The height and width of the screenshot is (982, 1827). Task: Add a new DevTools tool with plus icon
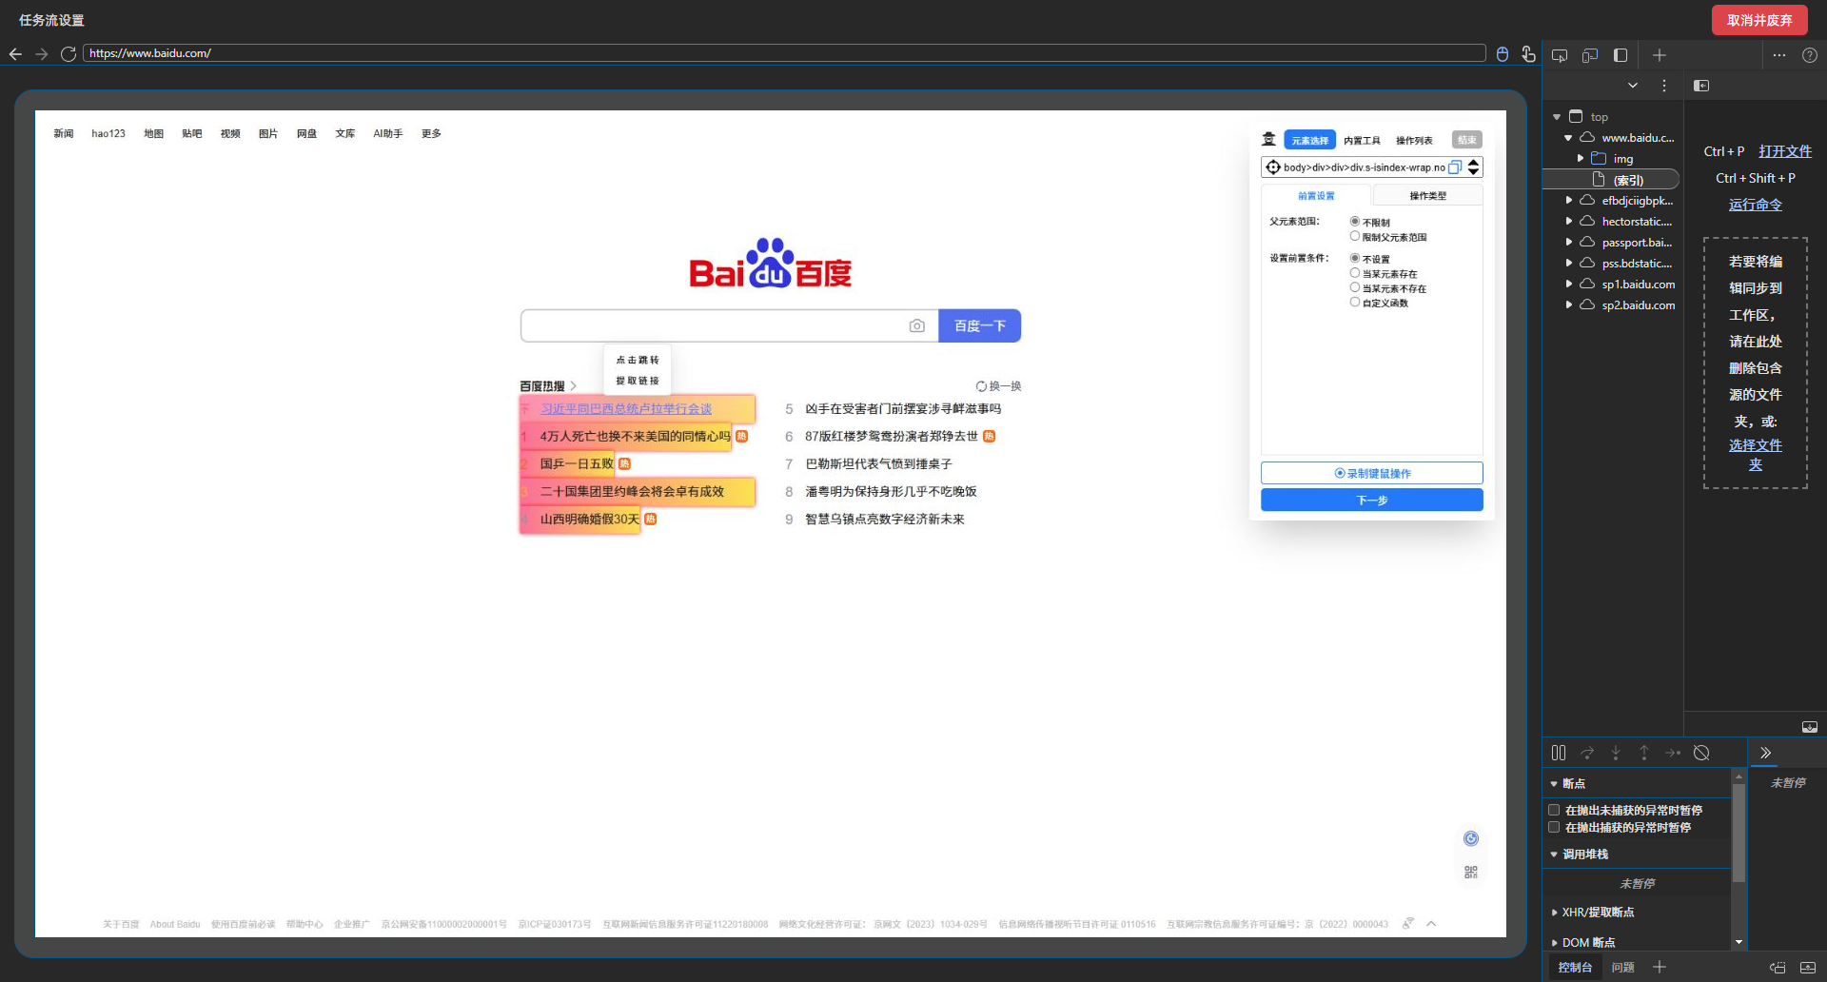pyautogui.click(x=1660, y=55)
